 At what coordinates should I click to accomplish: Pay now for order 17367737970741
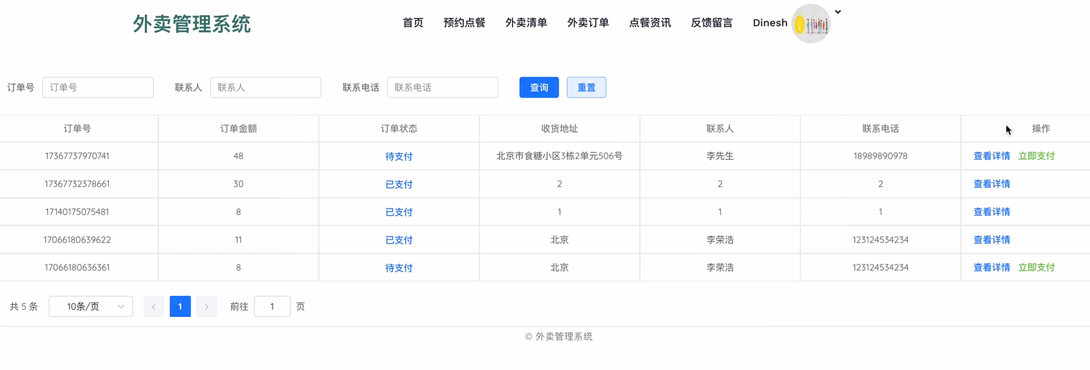1036,156
